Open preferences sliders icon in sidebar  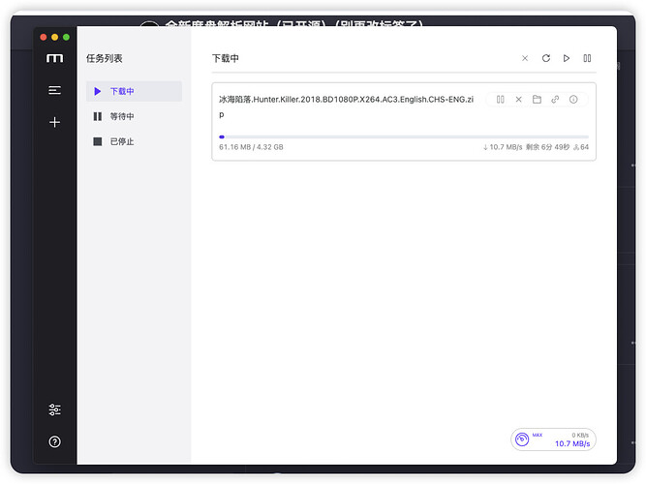pyautogui.click(x=54, y=409)
